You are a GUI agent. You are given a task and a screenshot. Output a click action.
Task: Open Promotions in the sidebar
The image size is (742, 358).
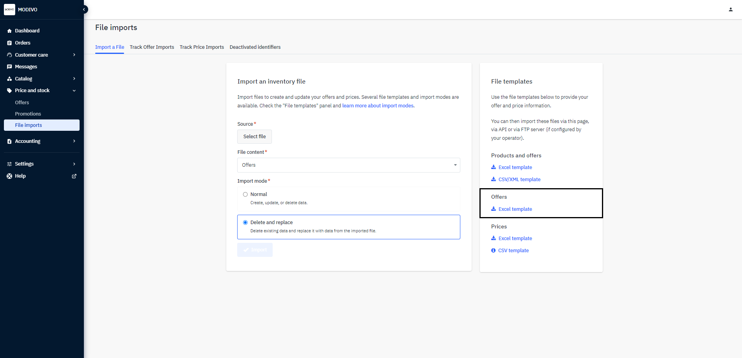pos(28,114)
